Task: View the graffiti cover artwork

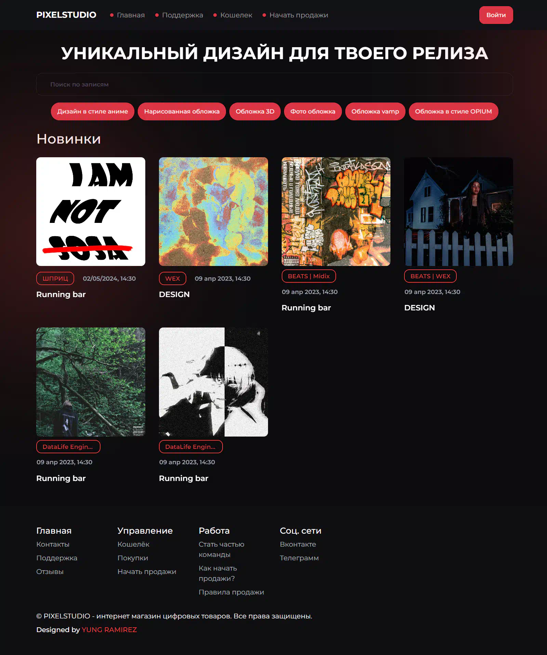Action: 336,212
